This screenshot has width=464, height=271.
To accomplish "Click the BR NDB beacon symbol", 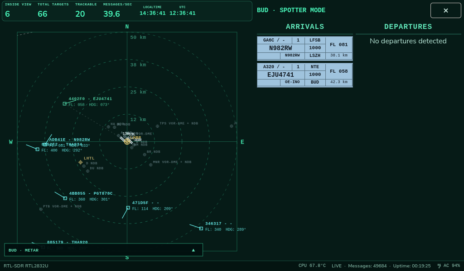I will click(145, 154).
